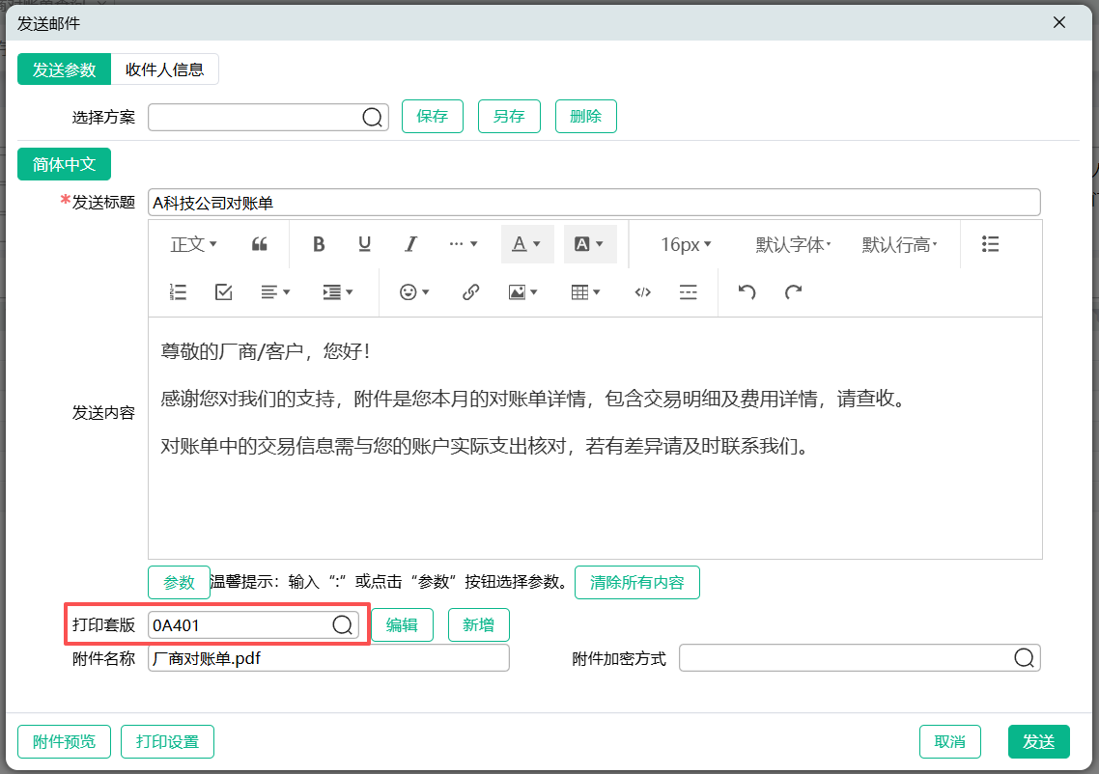1099x774 pixels.
Task: Apply italic text formatting
Action: pos(410,244)
